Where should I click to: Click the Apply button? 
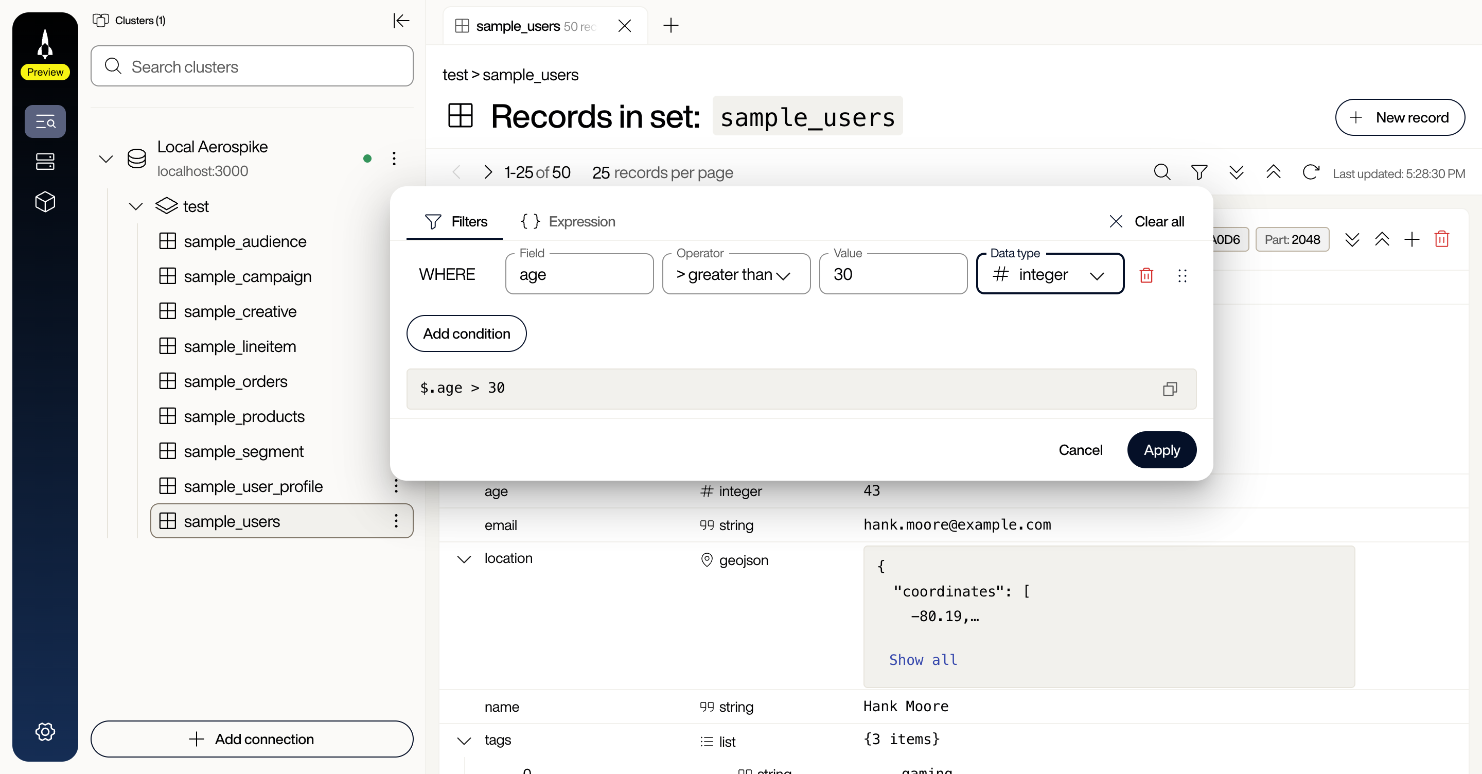click(1161, 449)
